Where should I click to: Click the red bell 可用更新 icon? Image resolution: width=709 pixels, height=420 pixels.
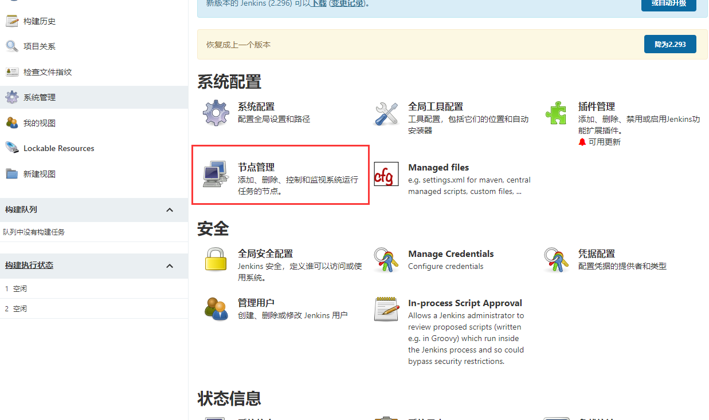pyautogui.click(x=582, y=142)
